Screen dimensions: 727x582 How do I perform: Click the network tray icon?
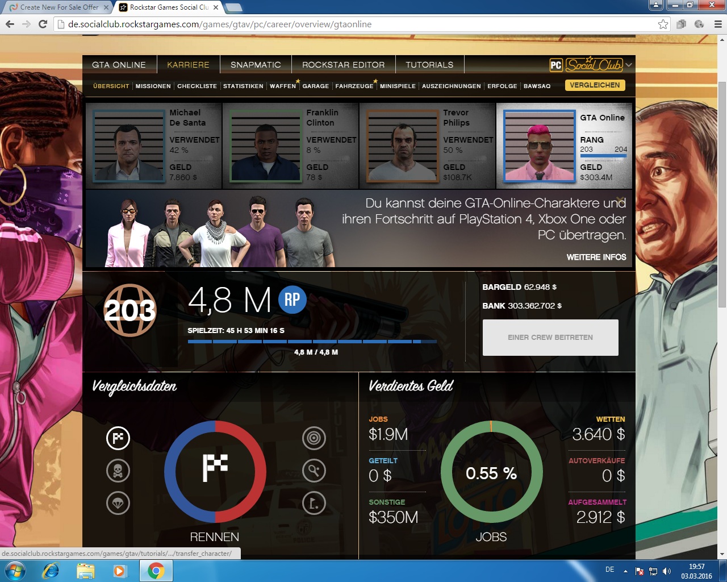pos(653,571)
